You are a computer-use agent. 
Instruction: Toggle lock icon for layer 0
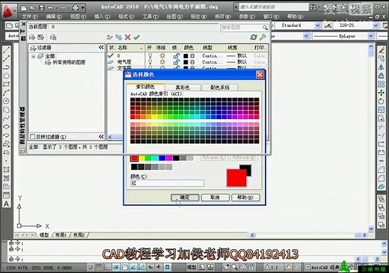(177, 55)
